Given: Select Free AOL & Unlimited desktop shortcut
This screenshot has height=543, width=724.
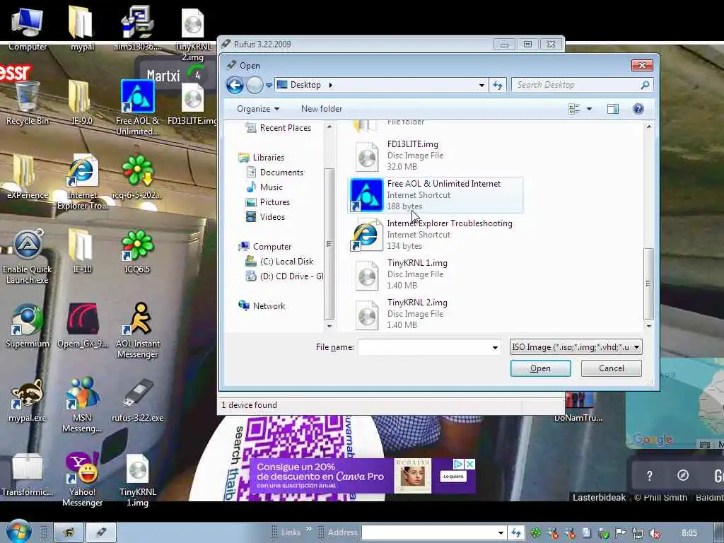Looking at the screenshot, I should [137, 107].
